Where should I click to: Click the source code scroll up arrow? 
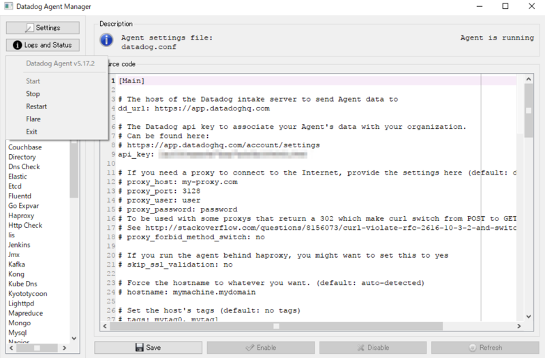click(529, 79)
